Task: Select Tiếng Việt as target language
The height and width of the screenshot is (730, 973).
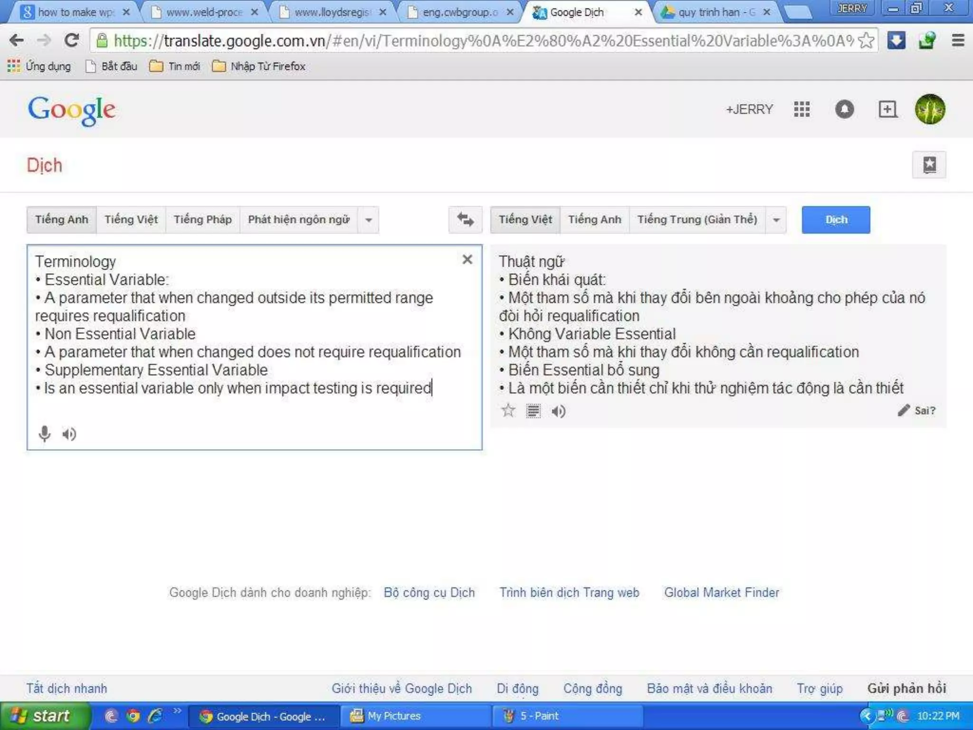Action: (525, 220)
